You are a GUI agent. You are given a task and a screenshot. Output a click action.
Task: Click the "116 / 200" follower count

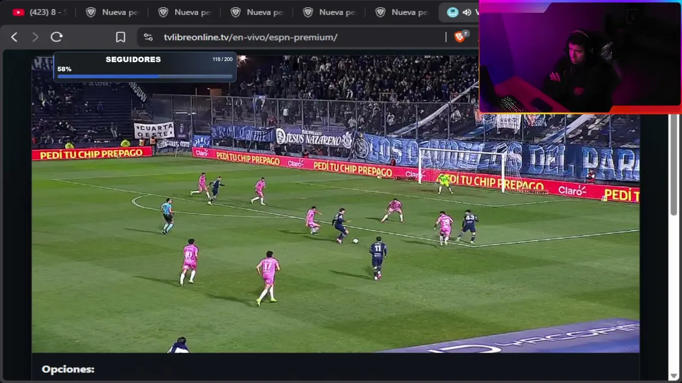tap(223, 59)
